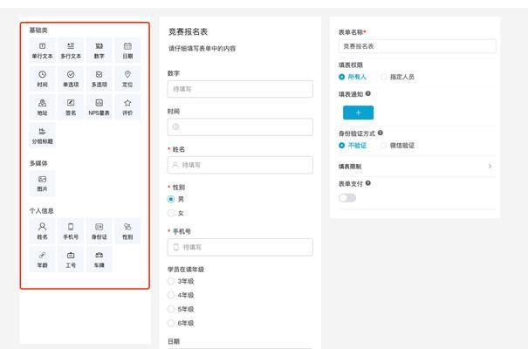The height and width of the screenshot is (349, 528).
Task: Add the signature (签名) component
Action: click(71, 107)
